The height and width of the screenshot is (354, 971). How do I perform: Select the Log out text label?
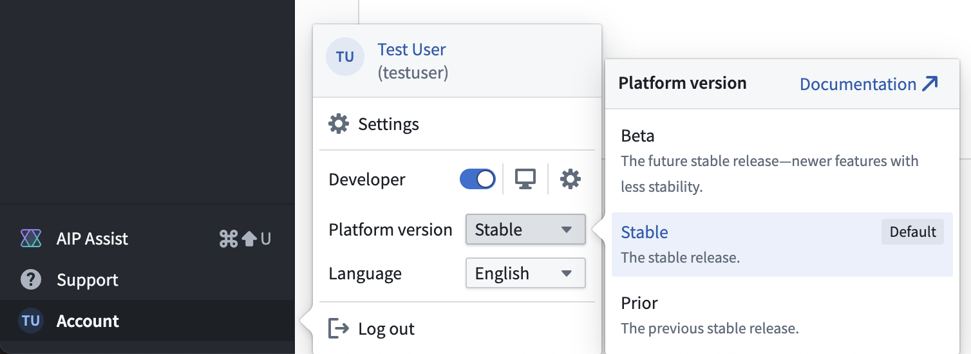pyautogui.click(x=386, y=329)
